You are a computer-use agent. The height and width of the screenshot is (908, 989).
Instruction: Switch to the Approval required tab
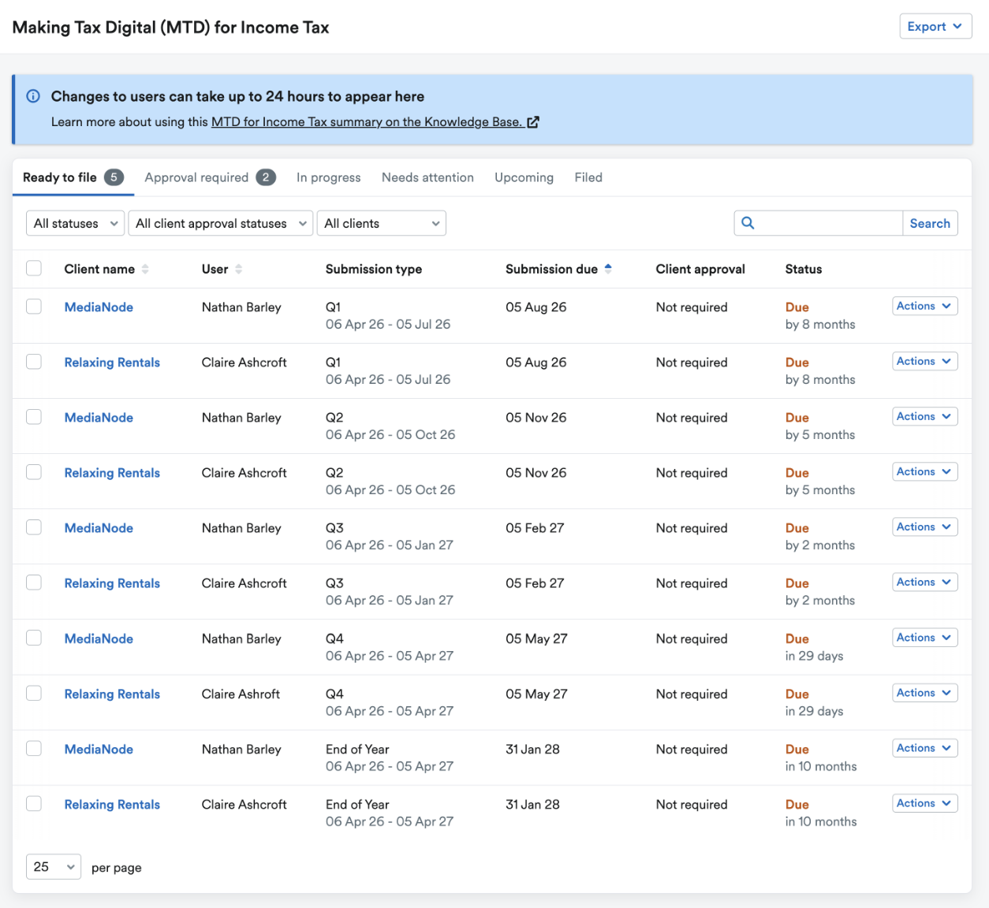[x=210, y=177]
